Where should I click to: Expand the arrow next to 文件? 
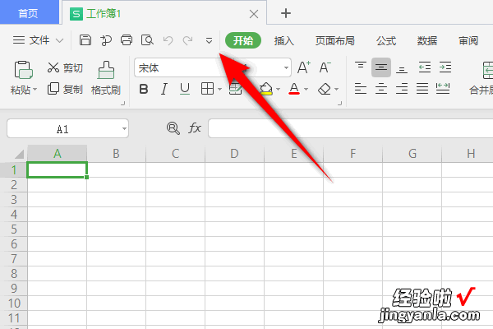click(60, 40)
